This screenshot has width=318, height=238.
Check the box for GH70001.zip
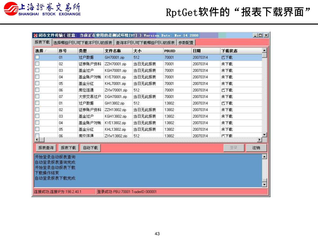tap(37, 57)
